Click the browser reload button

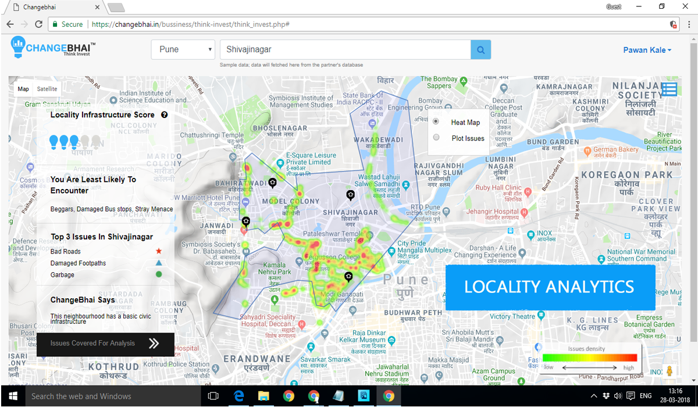pos(38,24)
